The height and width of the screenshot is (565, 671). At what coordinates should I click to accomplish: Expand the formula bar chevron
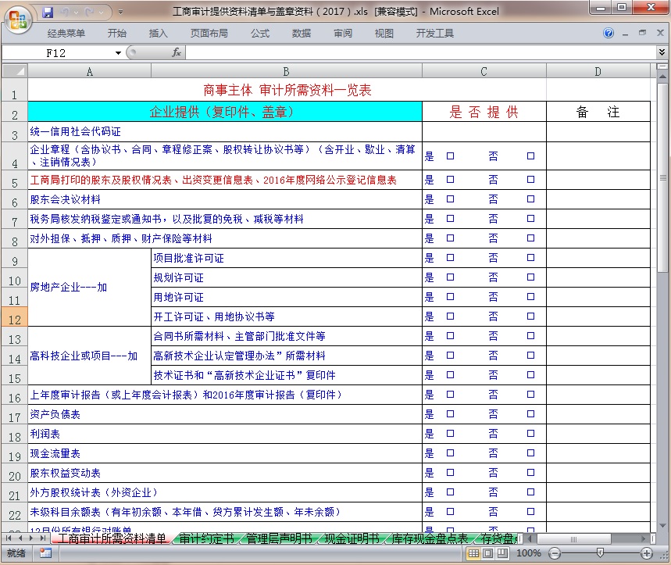click(662, 52)
